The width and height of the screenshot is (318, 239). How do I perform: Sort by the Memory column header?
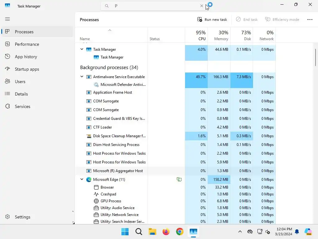point(219,35)
